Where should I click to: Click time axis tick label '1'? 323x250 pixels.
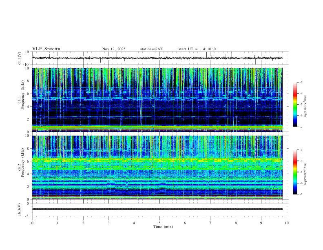point(58,223)
